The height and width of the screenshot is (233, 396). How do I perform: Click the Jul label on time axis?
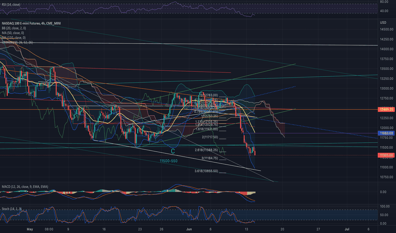347,229
